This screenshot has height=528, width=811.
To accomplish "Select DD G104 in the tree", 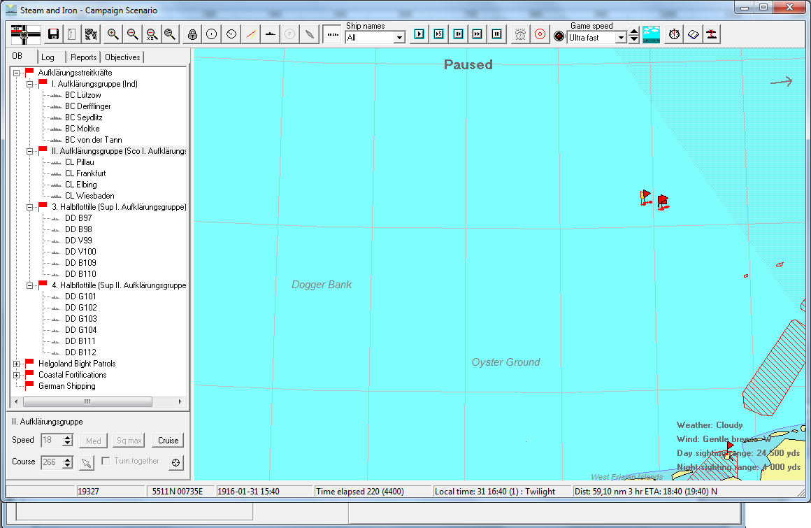I will coord(80,330).
